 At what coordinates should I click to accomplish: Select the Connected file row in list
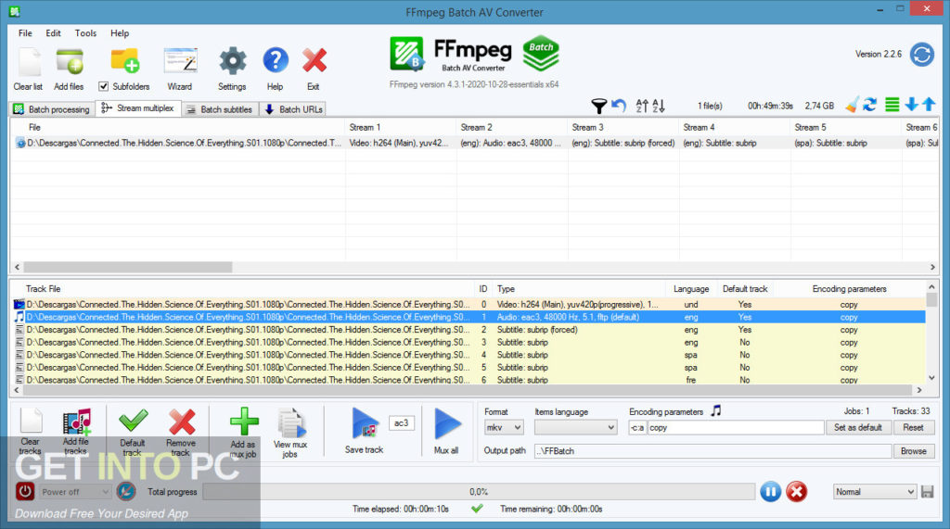474,144
